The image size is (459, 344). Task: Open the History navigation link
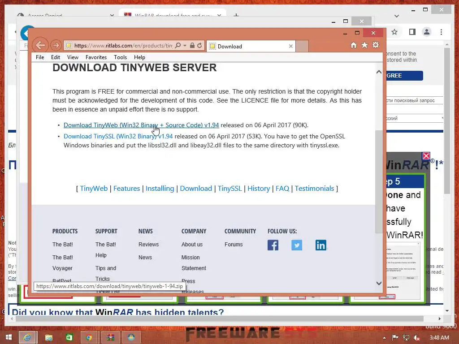click(x=259, y=189)
